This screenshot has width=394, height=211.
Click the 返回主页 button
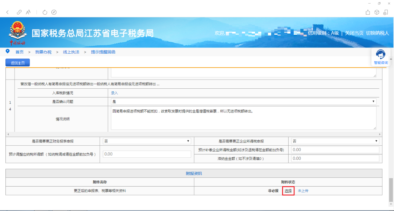18,63
